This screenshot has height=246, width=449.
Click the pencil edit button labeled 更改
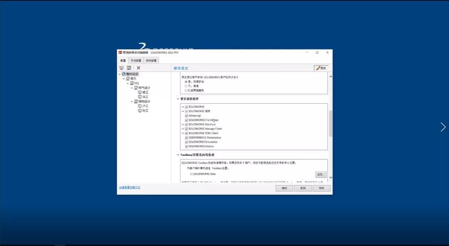pos(321,68)
